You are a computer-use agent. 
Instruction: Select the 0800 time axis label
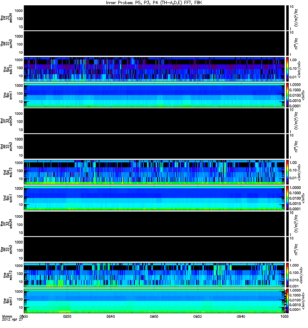24,316
